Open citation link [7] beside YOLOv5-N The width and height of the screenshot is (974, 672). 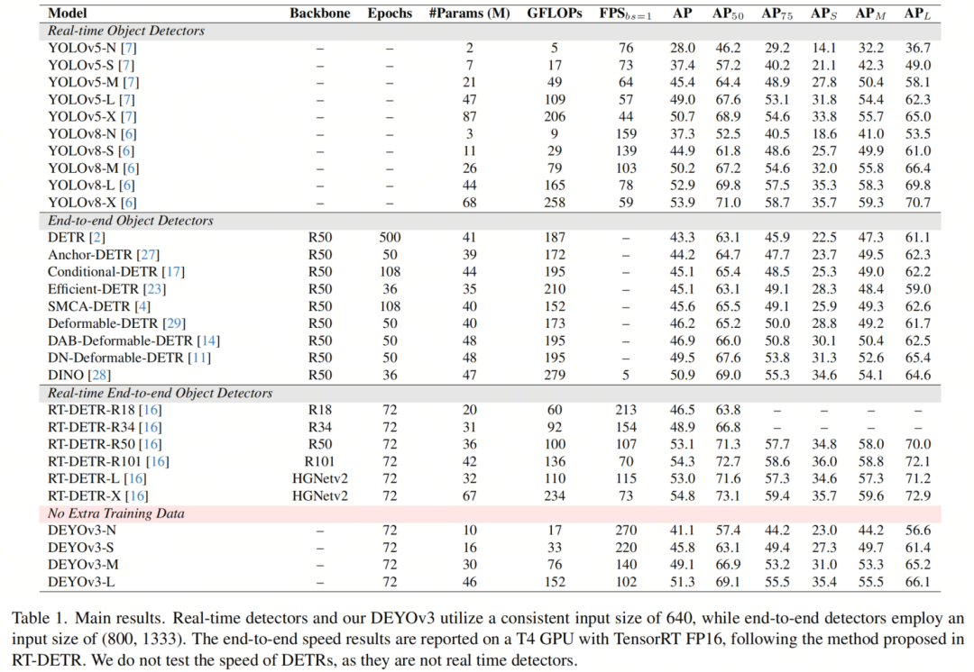(129, 48)
